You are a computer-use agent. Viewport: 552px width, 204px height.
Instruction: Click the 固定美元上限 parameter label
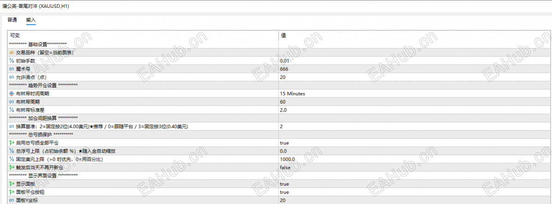click(59, 160)
